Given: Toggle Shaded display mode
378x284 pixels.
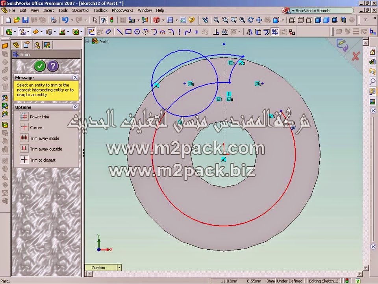Looking at the screenshot, I should point(326,20).
